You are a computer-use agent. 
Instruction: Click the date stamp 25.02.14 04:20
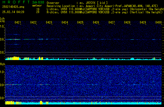[13, 12]
